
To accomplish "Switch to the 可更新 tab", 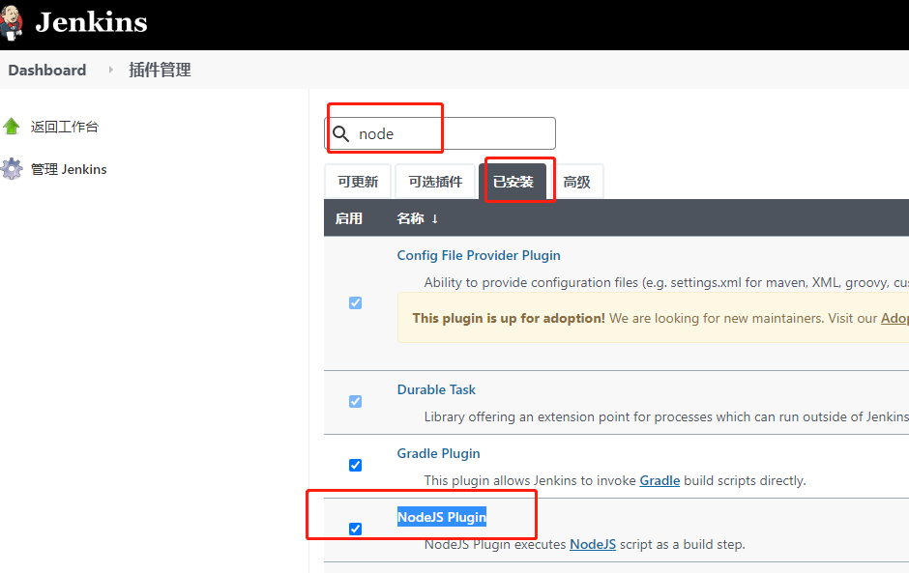I will (x=358, y=182).
